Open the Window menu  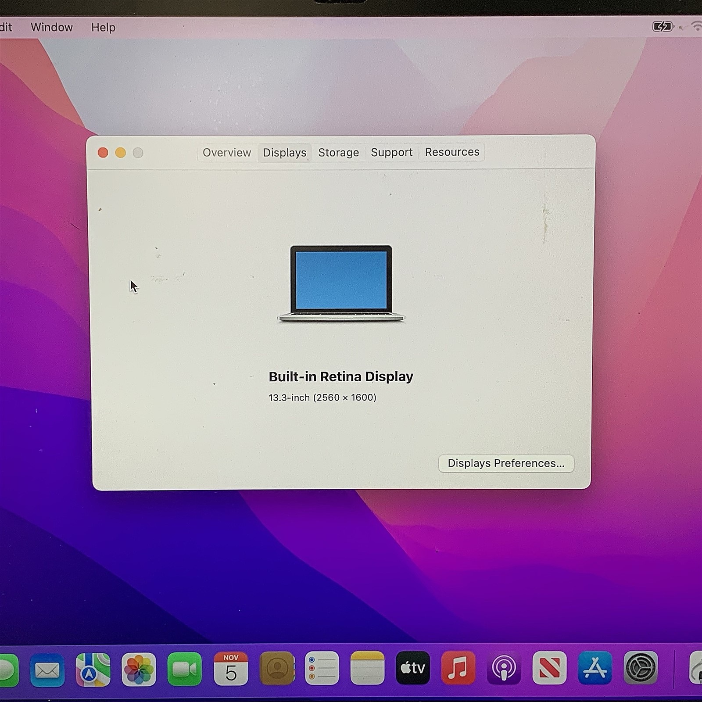pyautogui.click(x=52, y=27)
